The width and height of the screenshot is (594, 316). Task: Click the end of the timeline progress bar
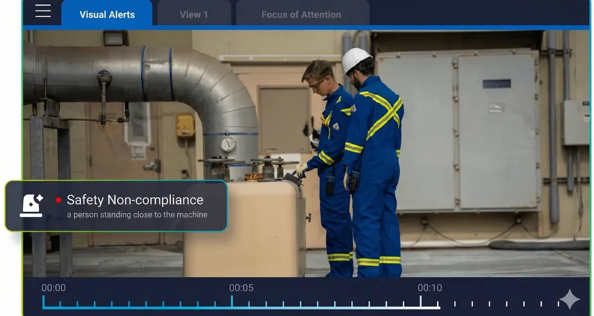point(439,308)
